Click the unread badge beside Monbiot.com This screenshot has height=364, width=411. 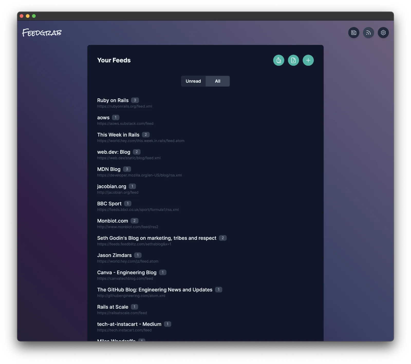tap(134, 221)
